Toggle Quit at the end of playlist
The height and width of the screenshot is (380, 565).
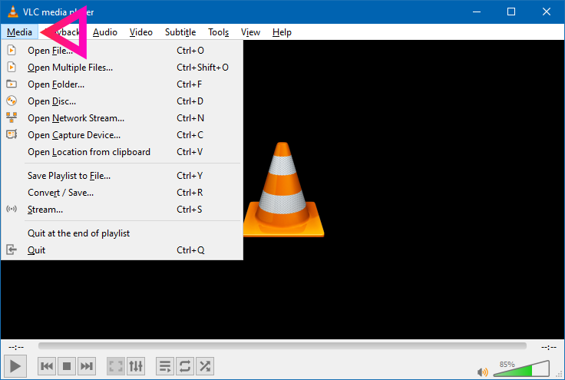pyautogui.click(x=122, y=233)
